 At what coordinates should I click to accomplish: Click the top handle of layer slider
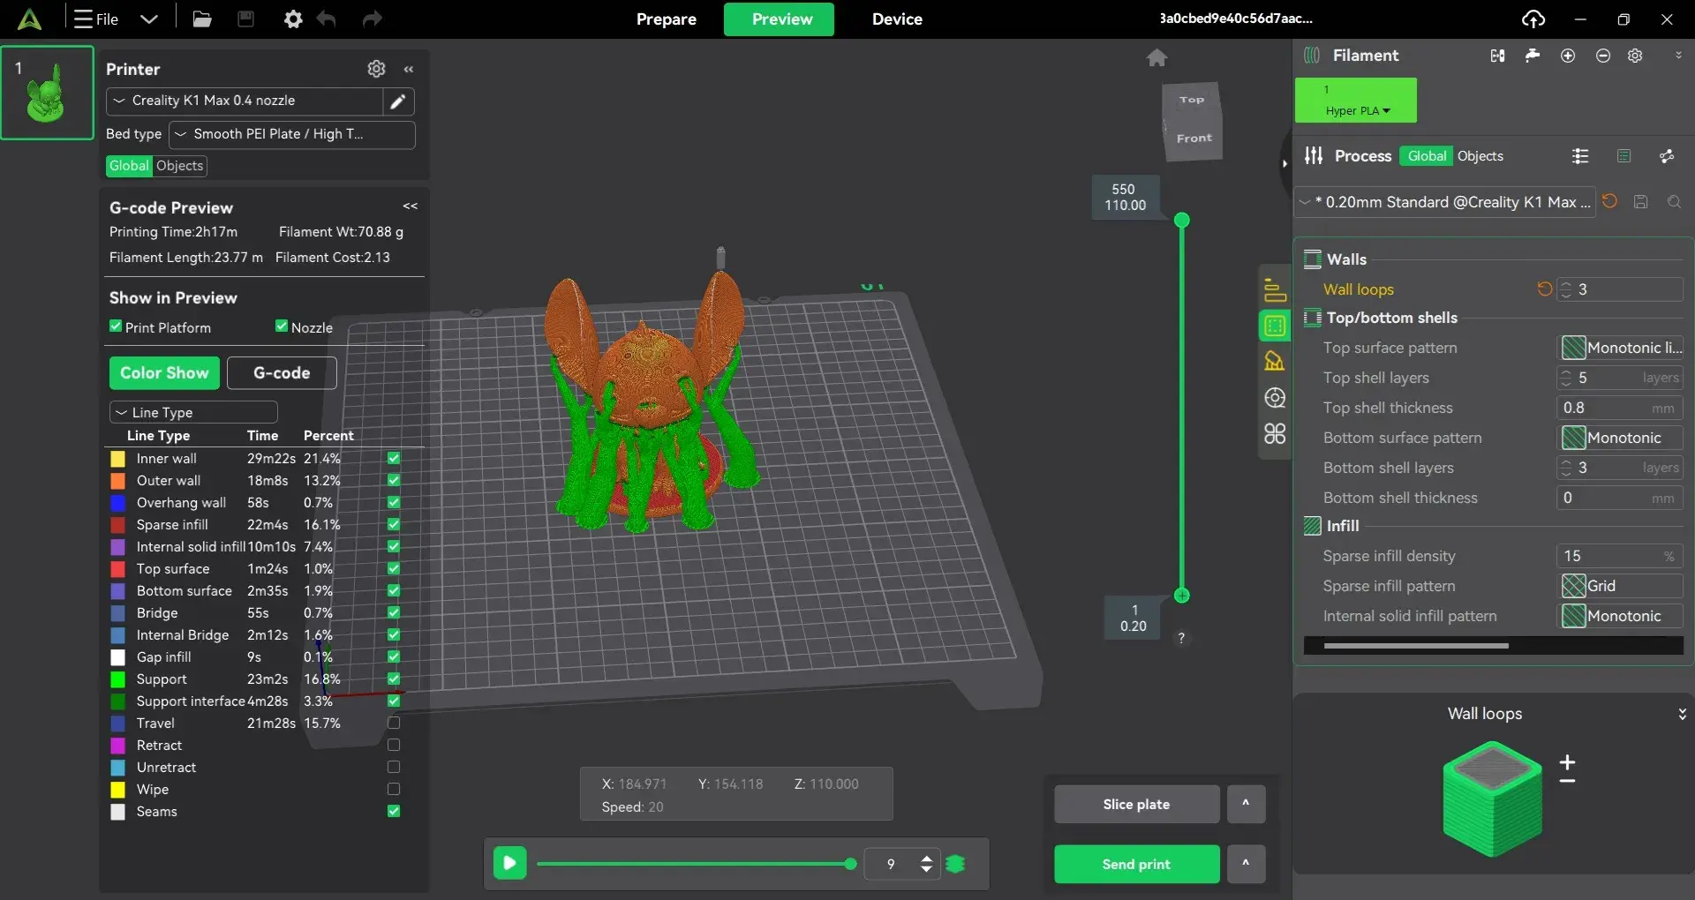(1182, 220)
